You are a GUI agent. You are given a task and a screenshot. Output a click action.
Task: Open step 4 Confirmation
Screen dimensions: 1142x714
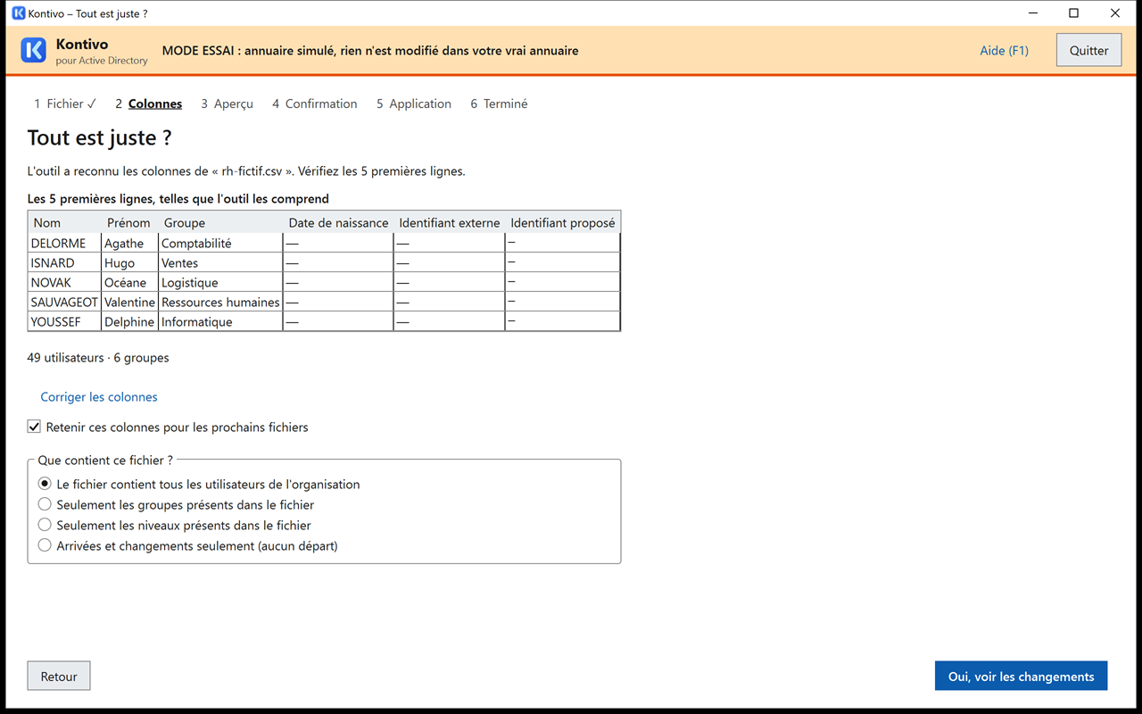pos(314,104)
